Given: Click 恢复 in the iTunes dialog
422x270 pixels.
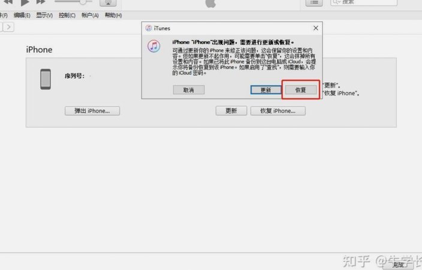Looking at the screenshot, I should [301, 90].
